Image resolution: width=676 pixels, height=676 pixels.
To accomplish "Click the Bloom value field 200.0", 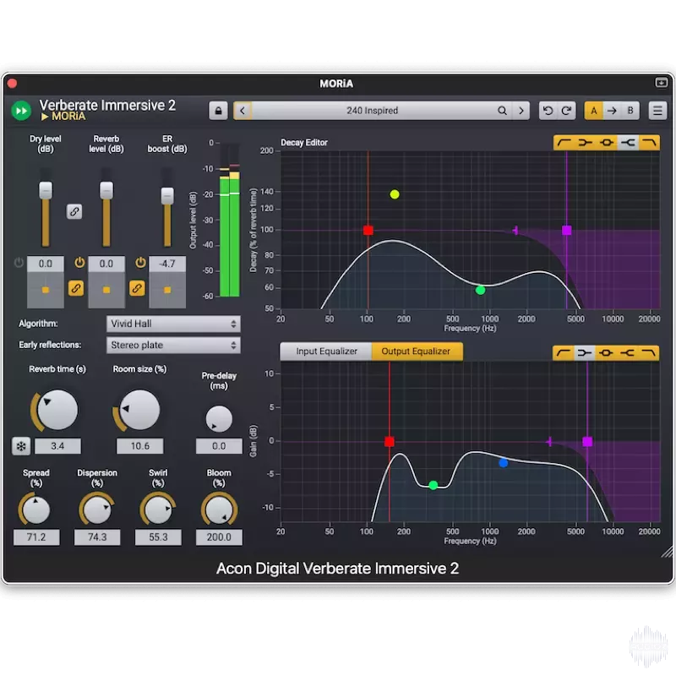I will tap(219, 537).
